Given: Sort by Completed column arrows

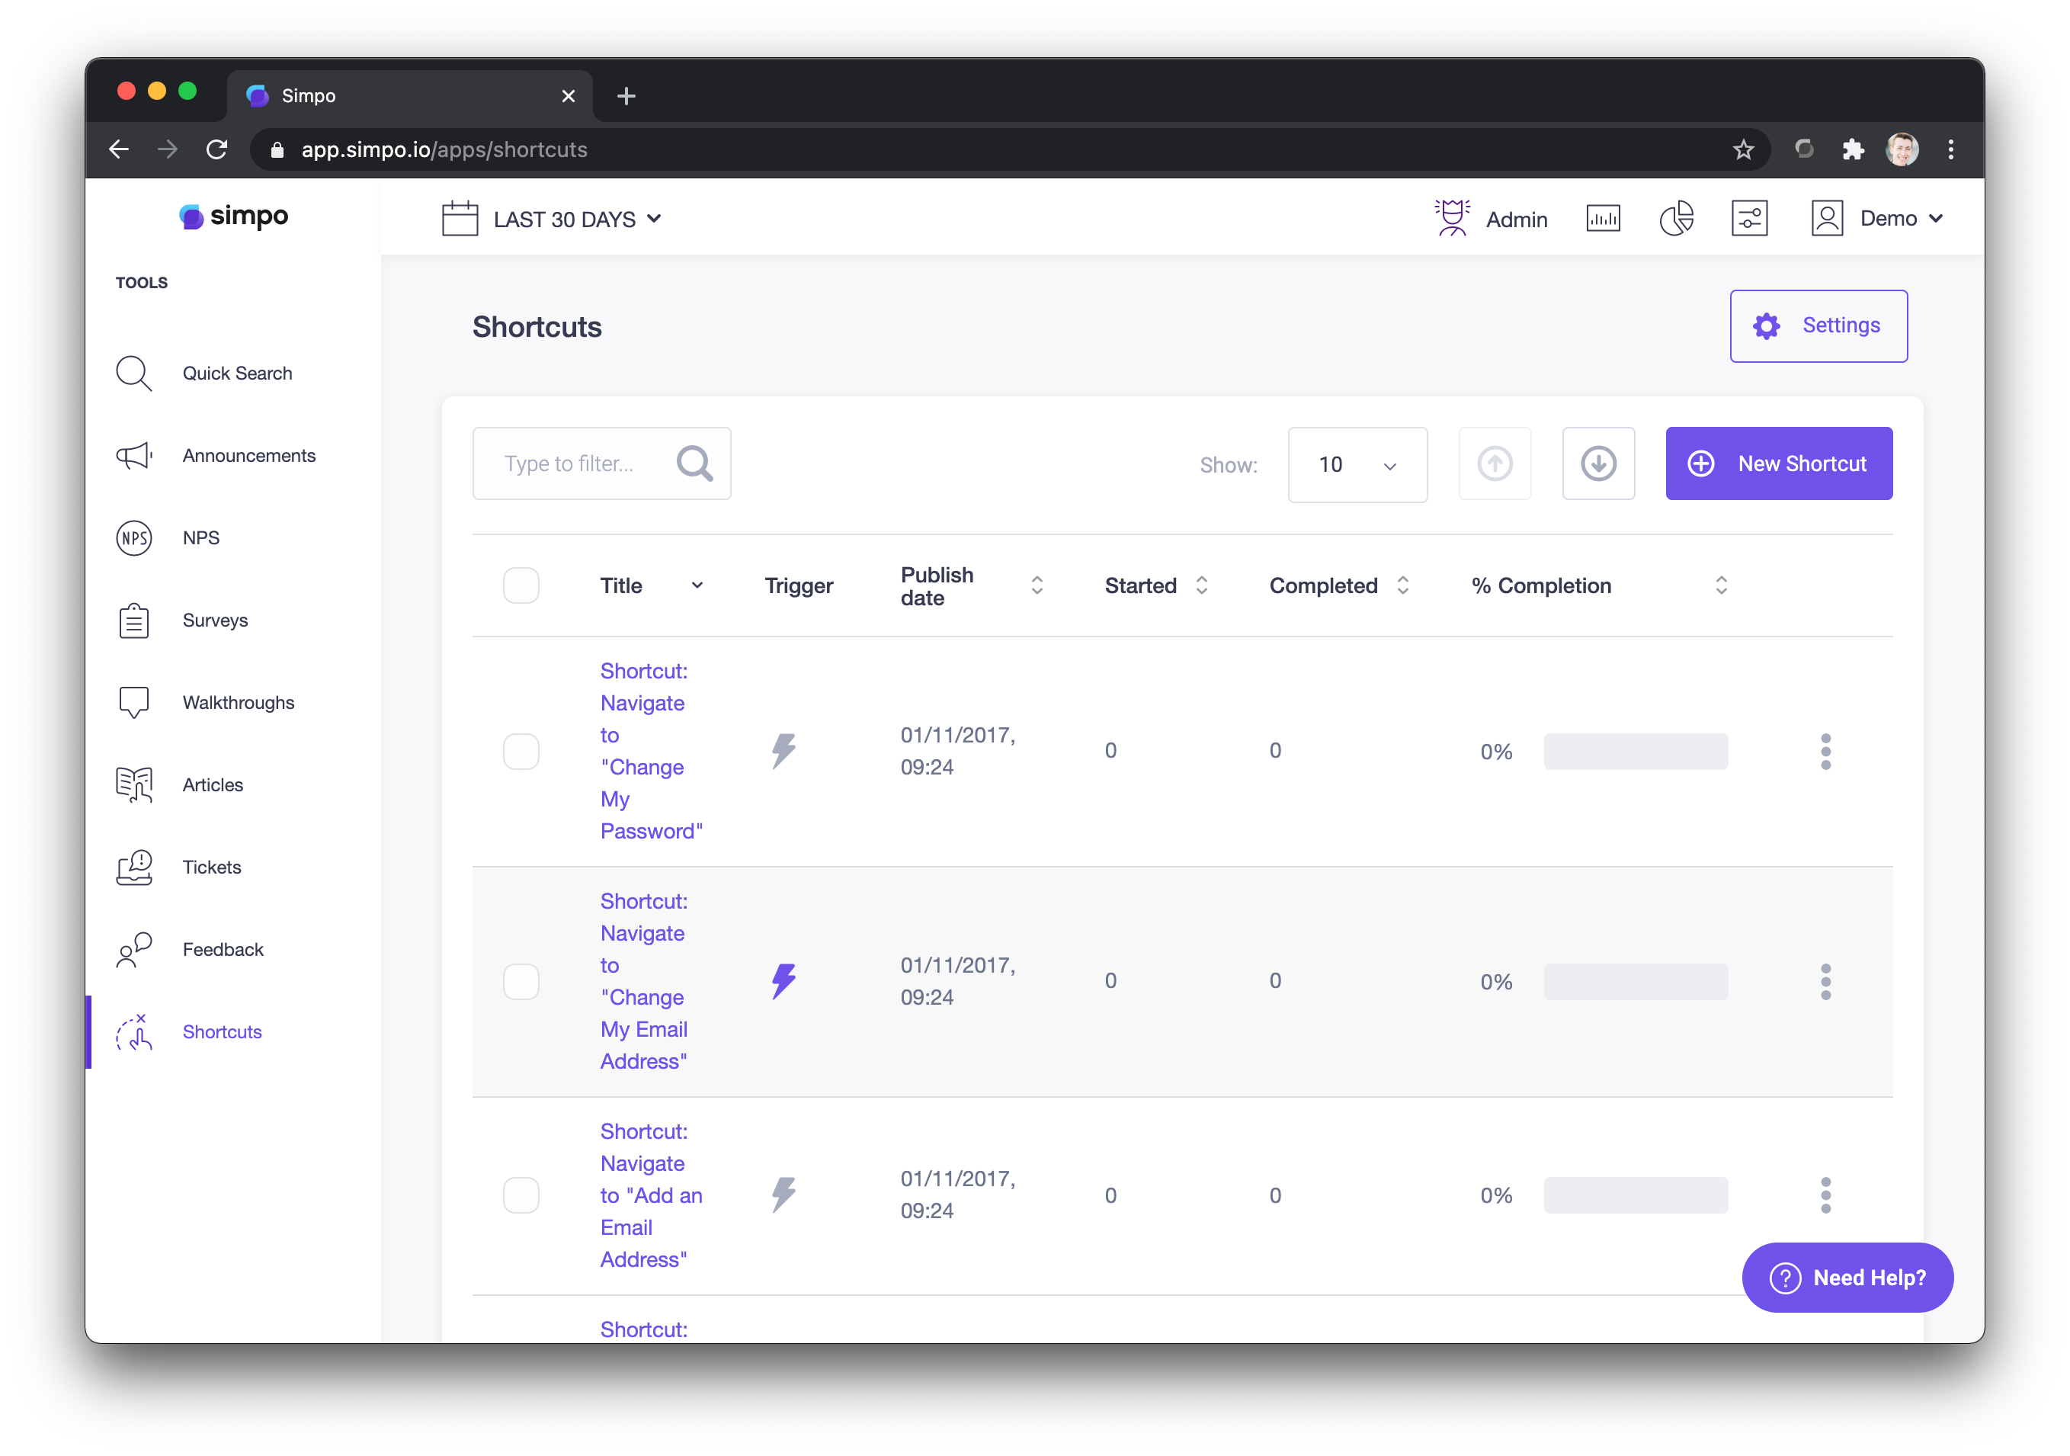Looking at the screenshot, I should [x=1403, y=585].
